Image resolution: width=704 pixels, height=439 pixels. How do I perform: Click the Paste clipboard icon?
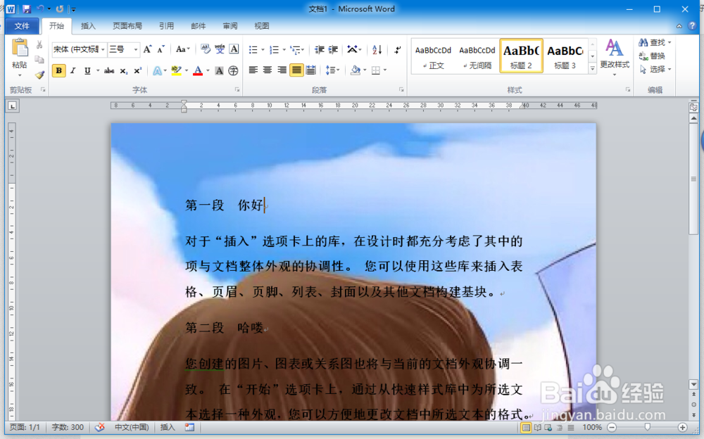coord(19,49)
